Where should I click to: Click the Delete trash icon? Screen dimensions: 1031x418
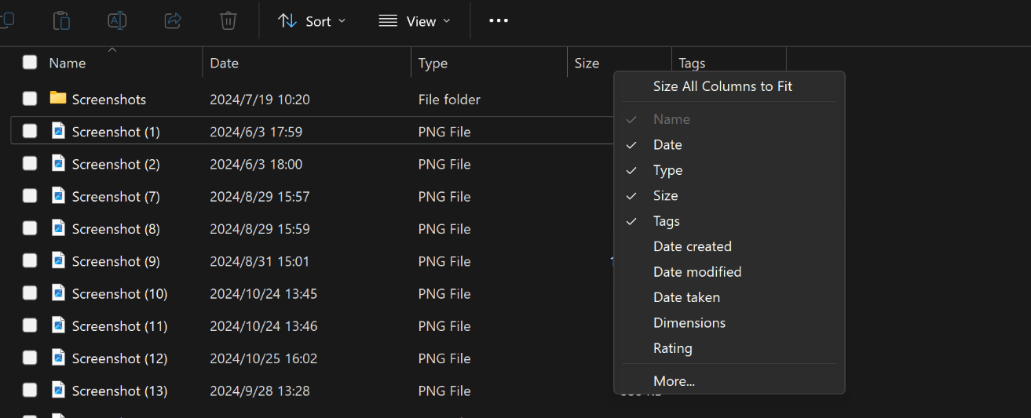[229, 21]
